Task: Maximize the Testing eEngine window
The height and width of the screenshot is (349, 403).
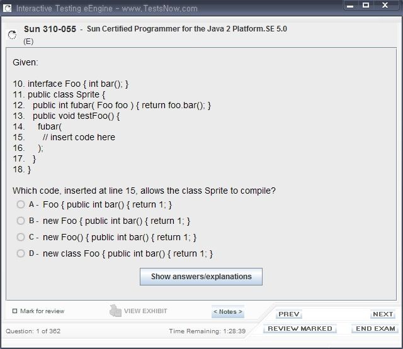Action: [366, 5]
